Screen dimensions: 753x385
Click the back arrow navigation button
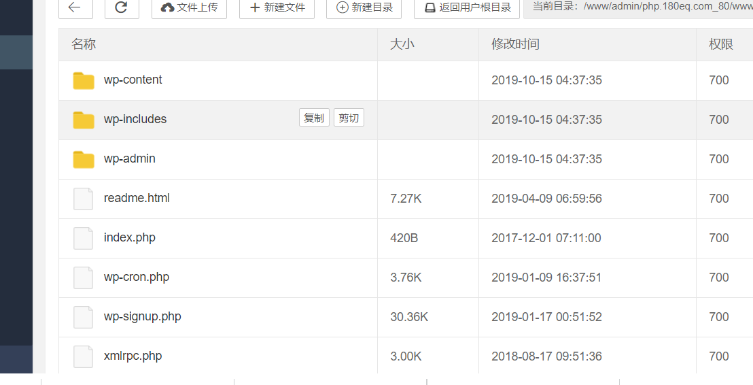pyautogui.click(x=75, y=7)
